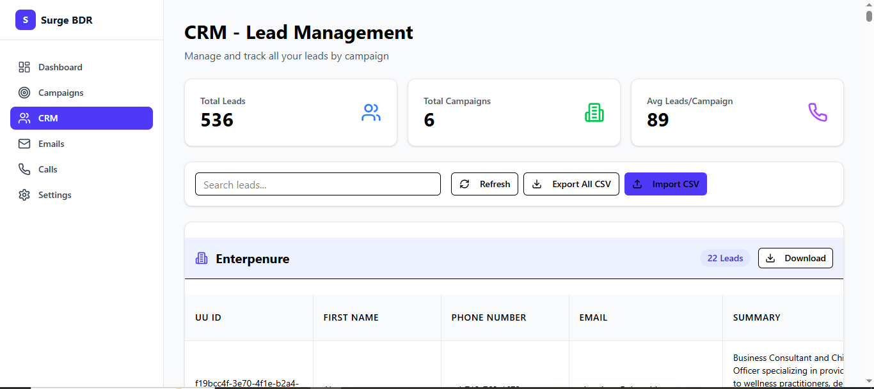874x389 pixels.
Task: Click the purple phone icon in Avg Leads card
Action: pos(818,113)
